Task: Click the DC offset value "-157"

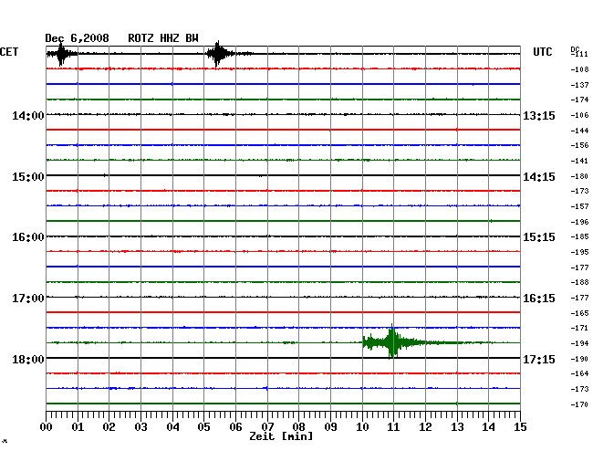Action: pos(579,206)
